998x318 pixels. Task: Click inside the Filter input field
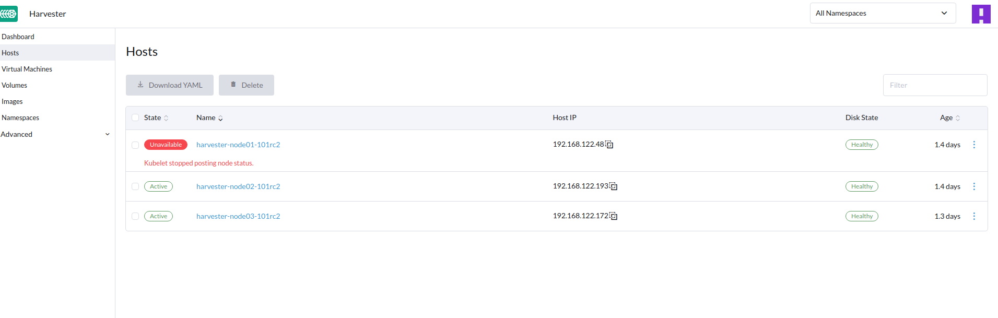click(934, 85)
